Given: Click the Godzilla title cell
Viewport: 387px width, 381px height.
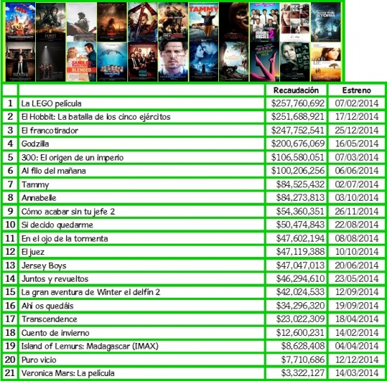Looking at the screenshot, I should coord(141,144).
